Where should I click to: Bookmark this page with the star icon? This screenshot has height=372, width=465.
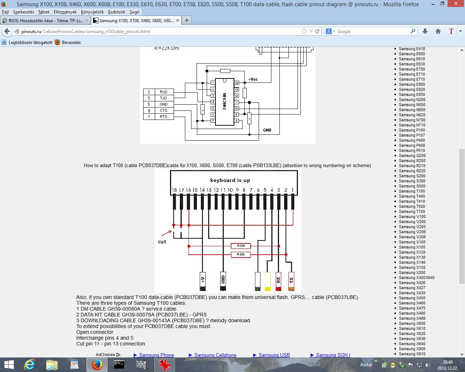point(304,32)
